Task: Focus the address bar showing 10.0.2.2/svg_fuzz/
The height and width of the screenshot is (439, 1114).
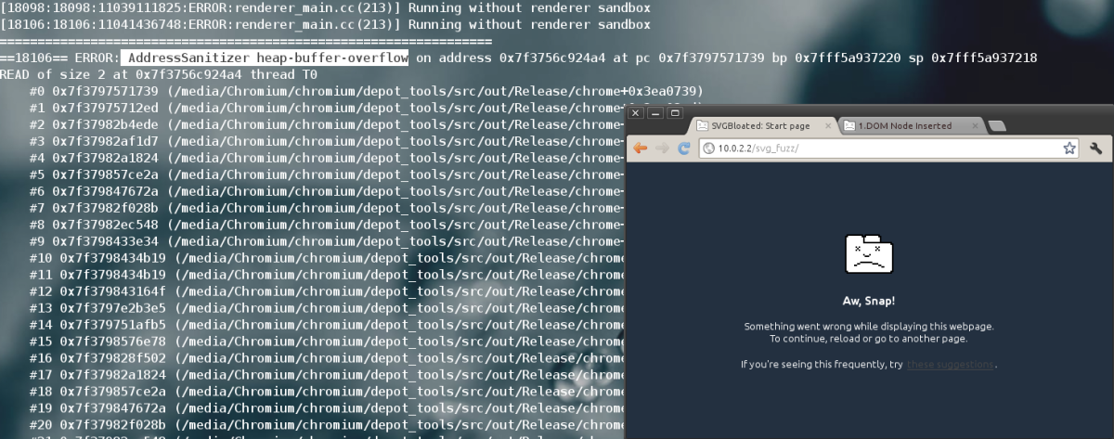Action: click(x=882, y=148)
